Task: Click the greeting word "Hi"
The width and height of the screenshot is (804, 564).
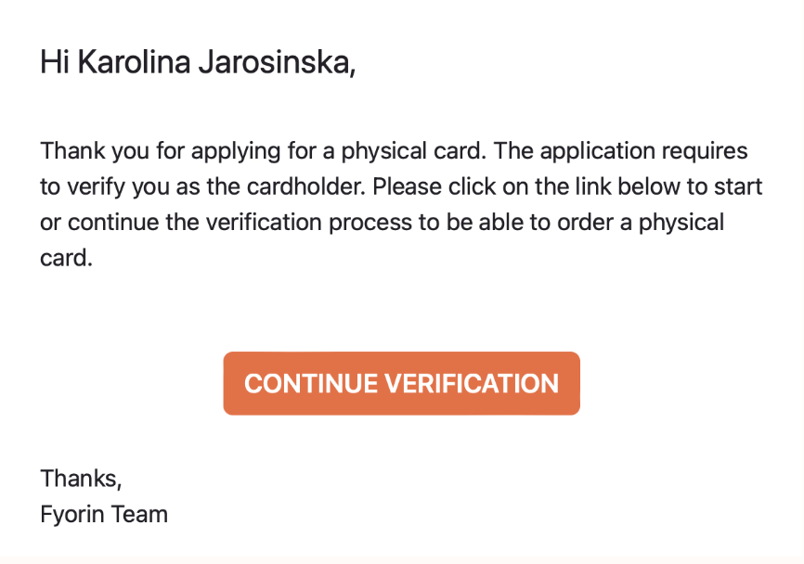Action: [x=55, y=62]
